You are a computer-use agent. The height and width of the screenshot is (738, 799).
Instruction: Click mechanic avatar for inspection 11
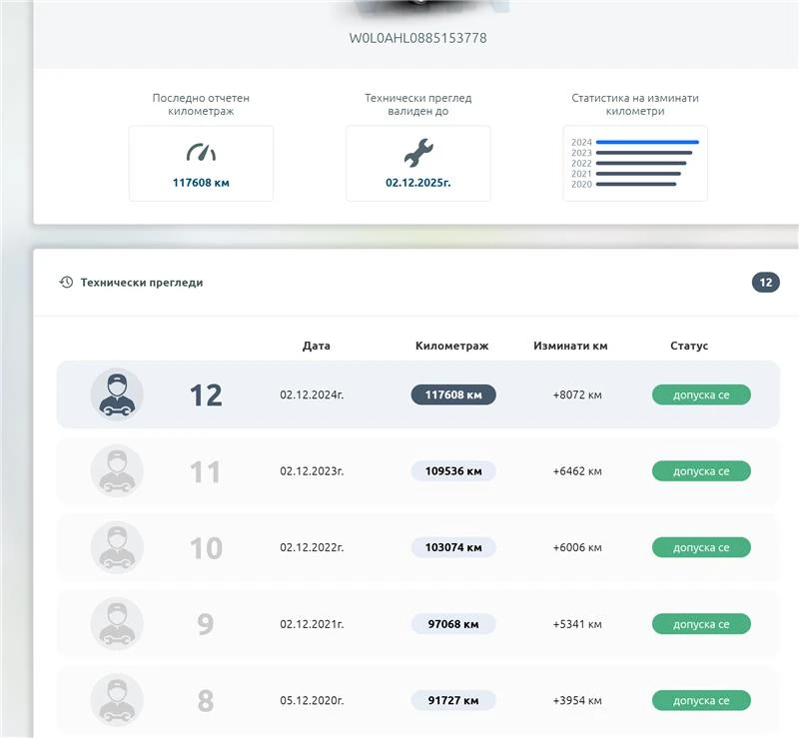[x=117, y=471]
